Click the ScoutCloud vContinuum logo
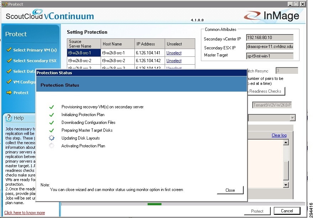The width and height of the screenshot is (313, 218). point(50,15)
